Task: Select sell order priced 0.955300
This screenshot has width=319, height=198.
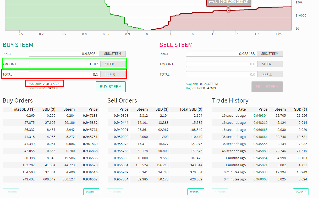Action: click(156, 158)
